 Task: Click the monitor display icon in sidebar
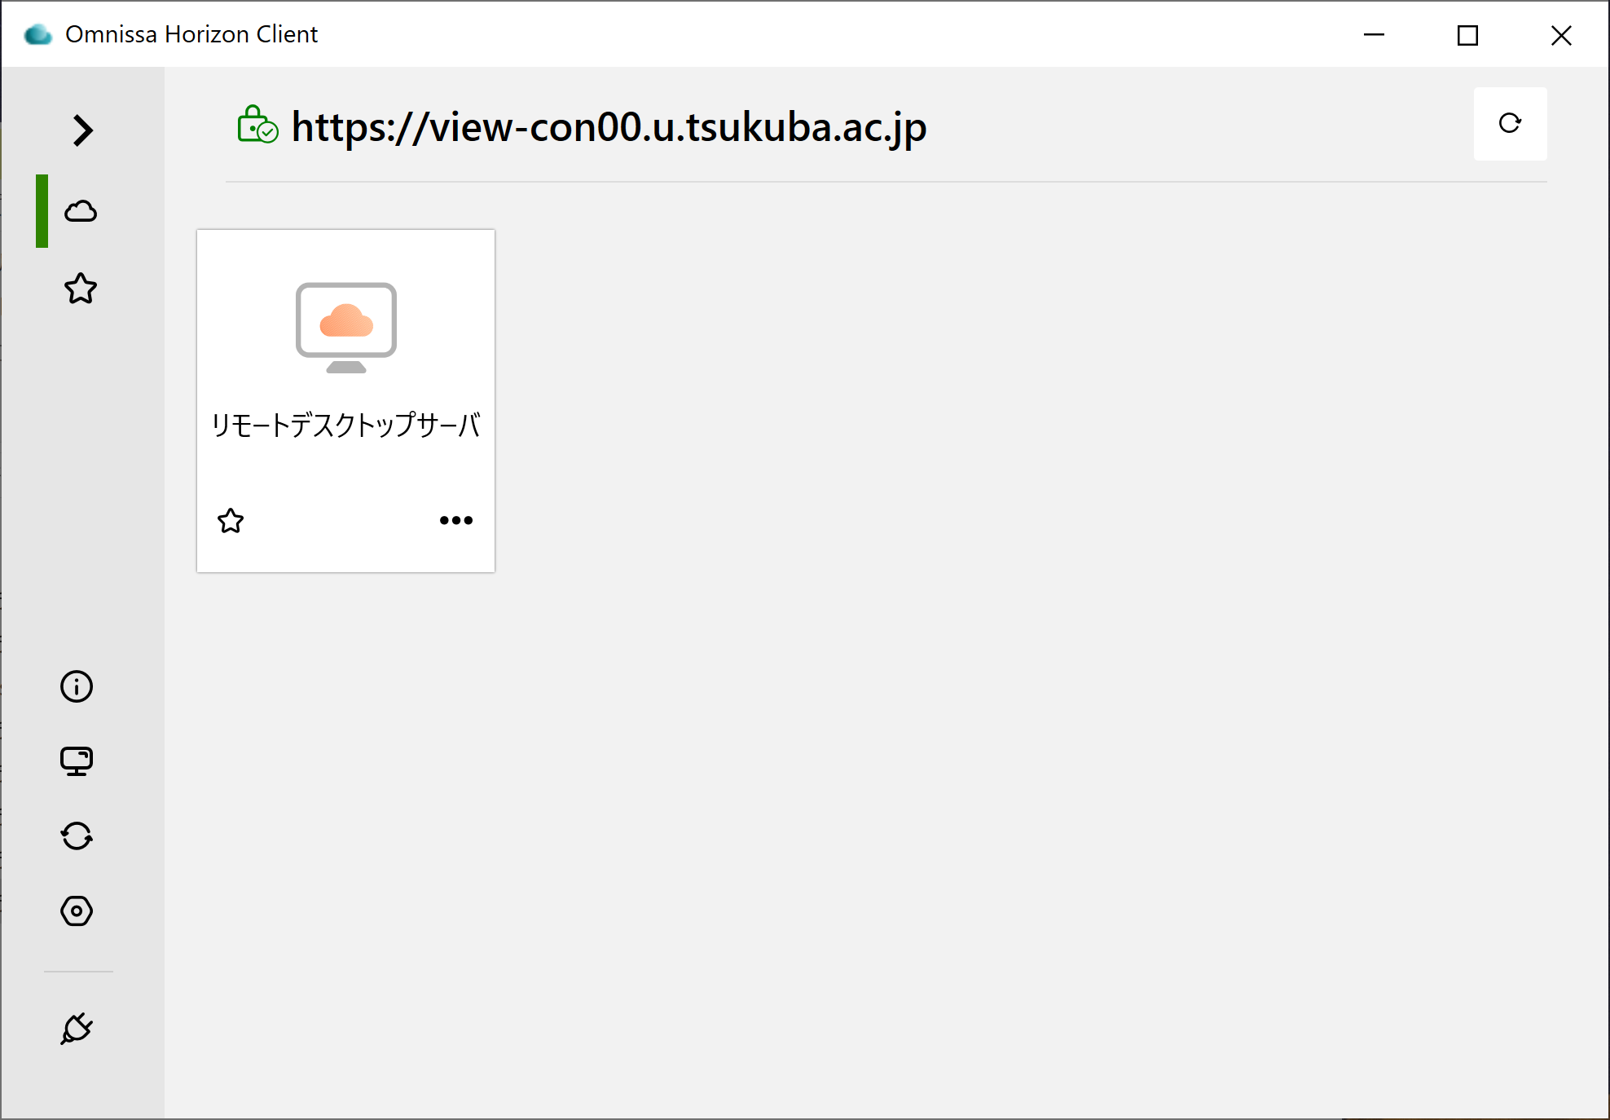[77, 761]
